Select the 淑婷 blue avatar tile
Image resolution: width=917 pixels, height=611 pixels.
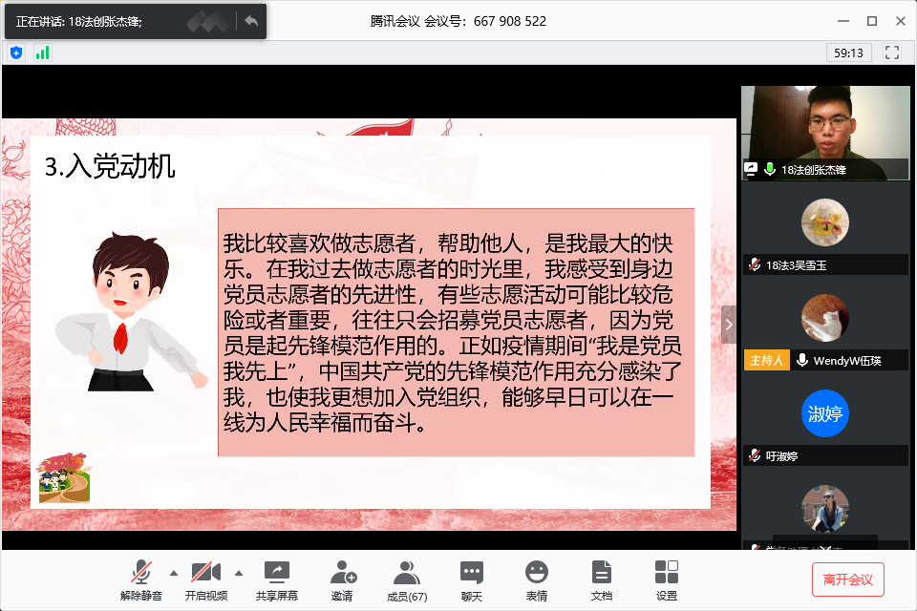point(825,413)
